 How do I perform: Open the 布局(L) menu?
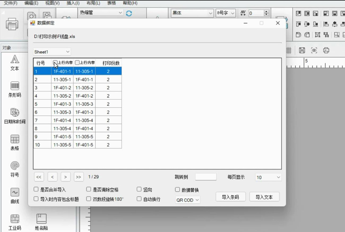tap(93, 3)
